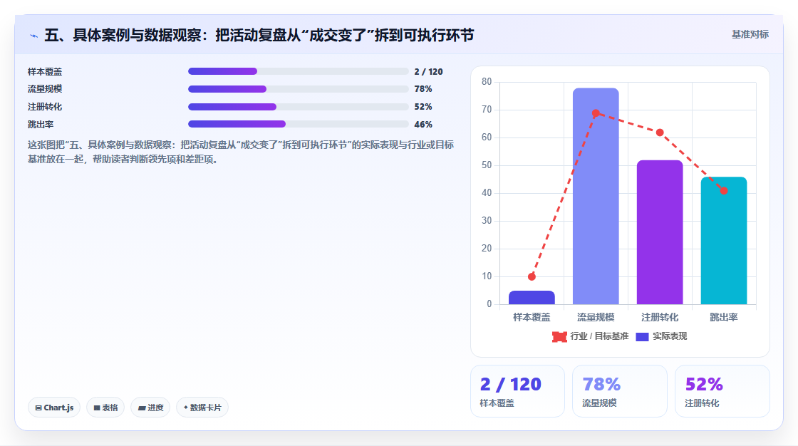The image size is (798, 446).
Task: Click the 2 / 120 value beside progress bar
Action: (428, 72)
